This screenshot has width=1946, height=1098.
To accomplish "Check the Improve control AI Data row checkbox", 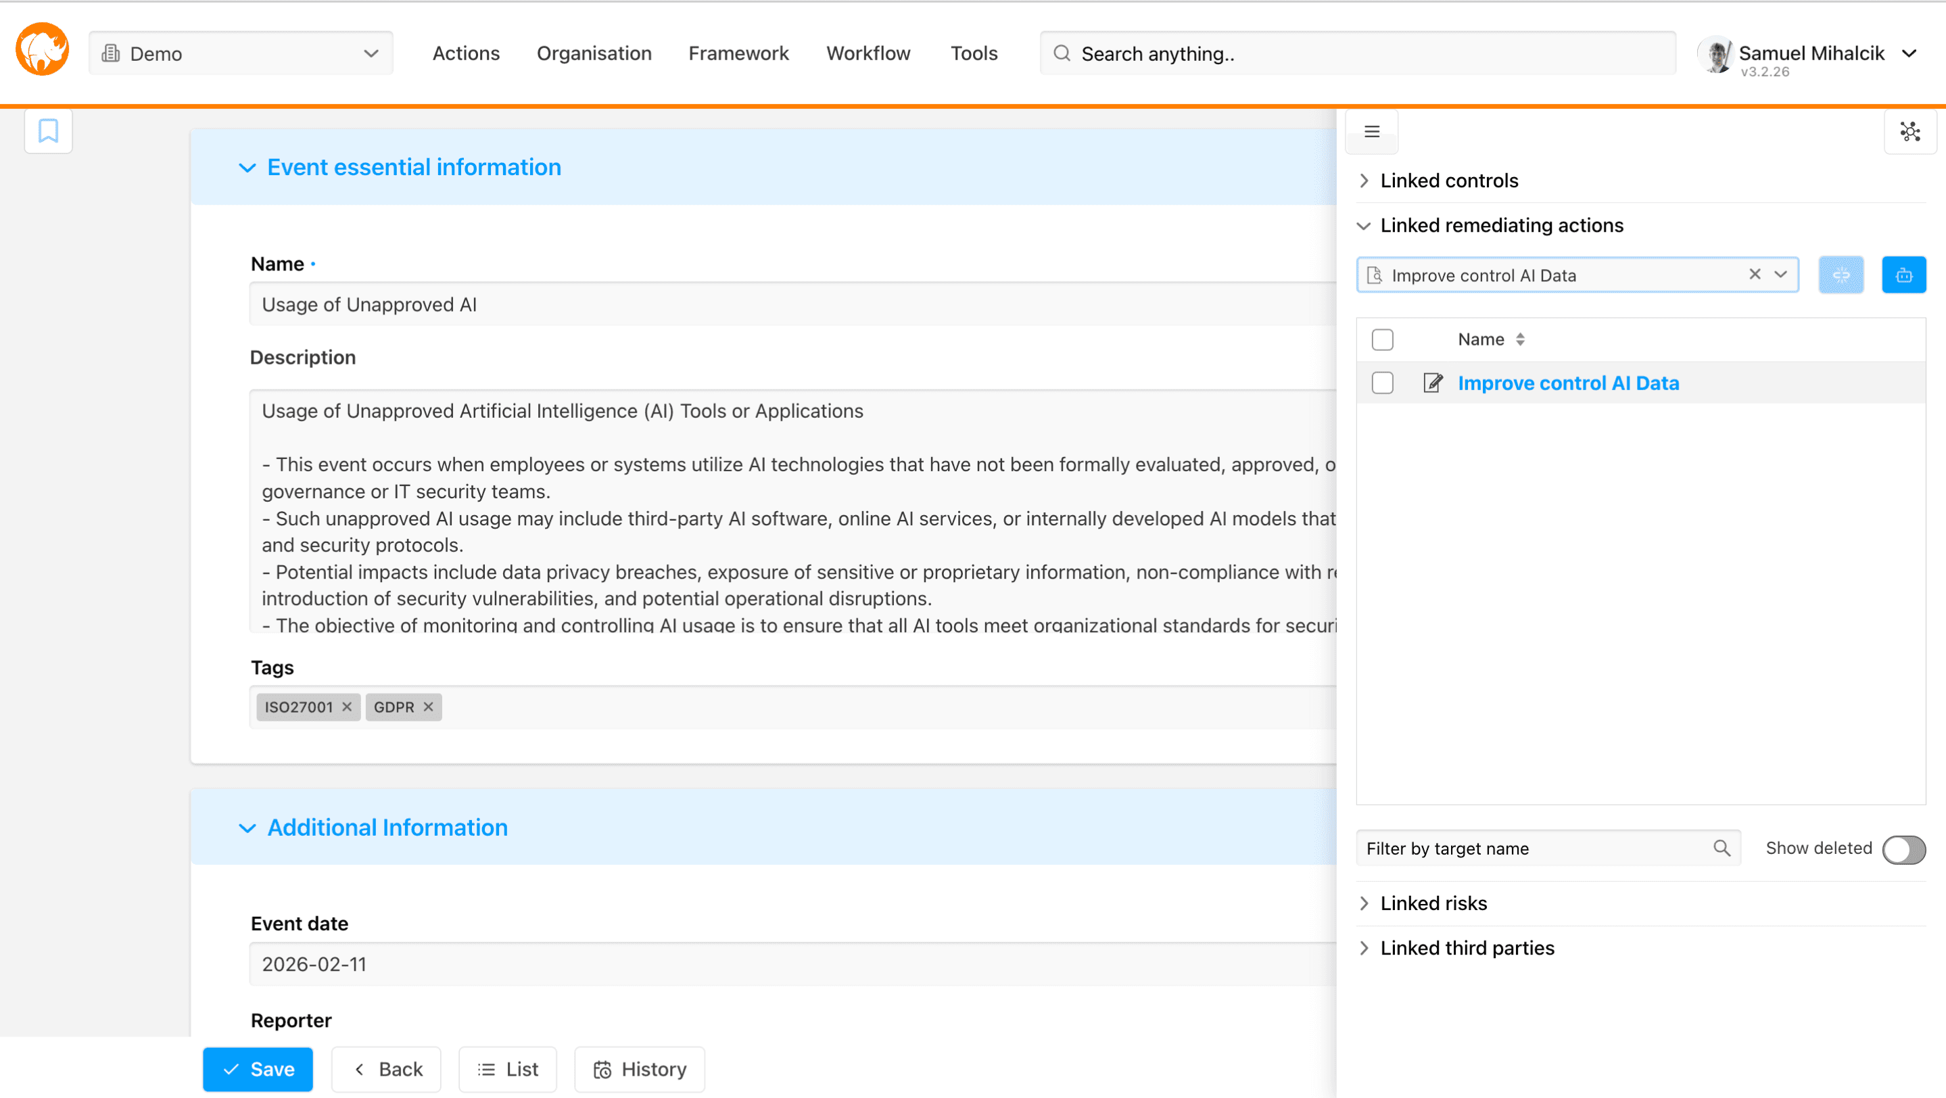I will (1383, 383).
